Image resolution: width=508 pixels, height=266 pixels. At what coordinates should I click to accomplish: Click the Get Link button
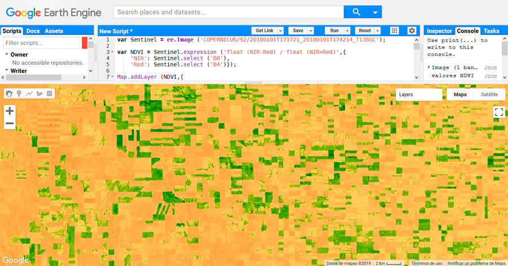point(264,31)
